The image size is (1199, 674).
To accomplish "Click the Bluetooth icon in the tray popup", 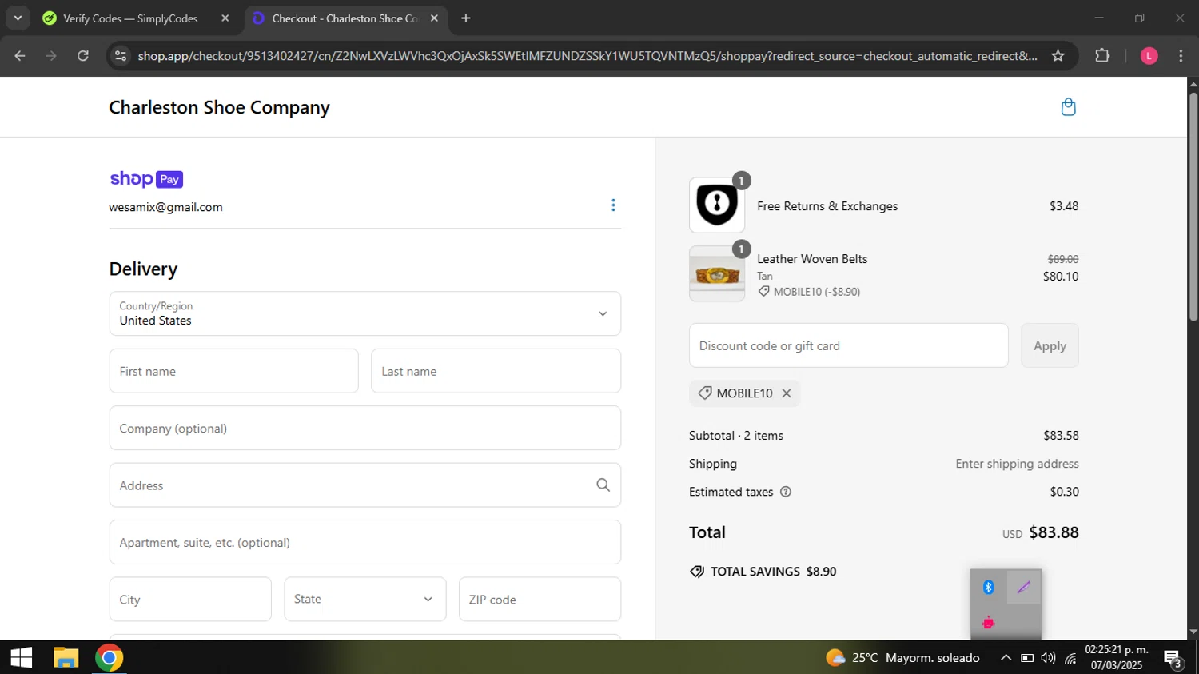I will pyautogui.click(x=988, y=588).
